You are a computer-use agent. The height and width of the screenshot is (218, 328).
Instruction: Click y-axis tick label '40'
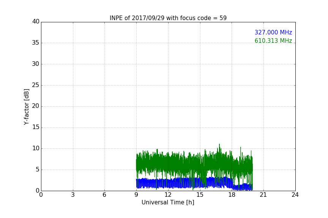coord(36,22)
